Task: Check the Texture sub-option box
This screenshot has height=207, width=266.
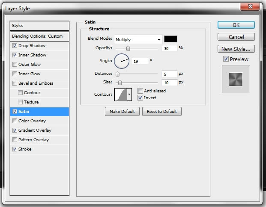Action: [x=21, y=102]
